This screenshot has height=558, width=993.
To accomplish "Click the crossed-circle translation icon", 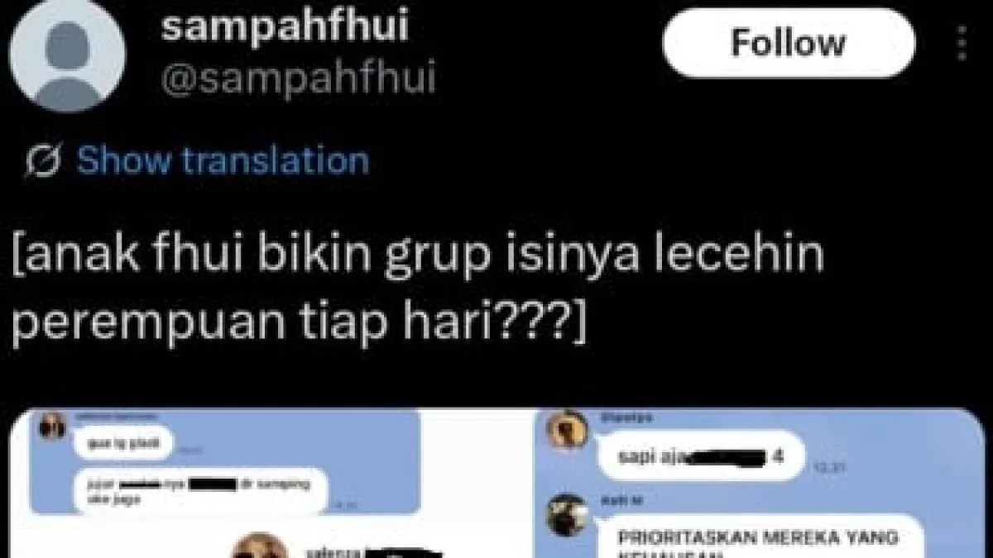I will point(42,161).
